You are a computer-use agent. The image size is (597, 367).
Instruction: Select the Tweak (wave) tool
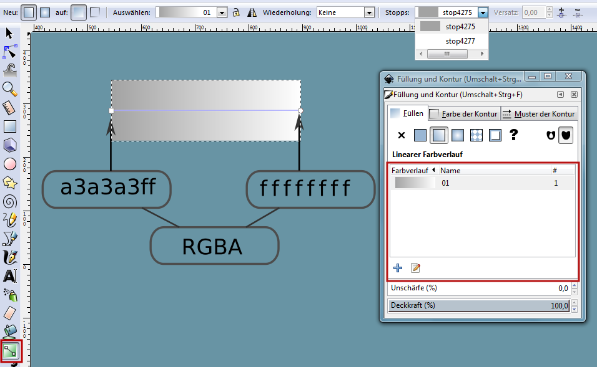(9, 70)
